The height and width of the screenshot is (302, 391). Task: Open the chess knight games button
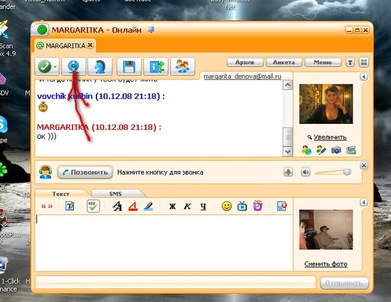click(x=100, y=67)
